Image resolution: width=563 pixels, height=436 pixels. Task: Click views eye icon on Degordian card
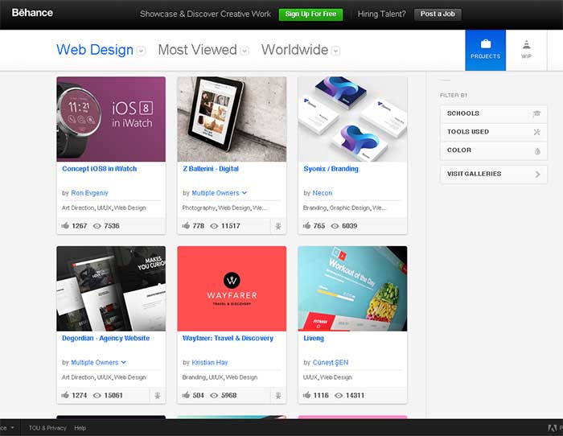97,396
